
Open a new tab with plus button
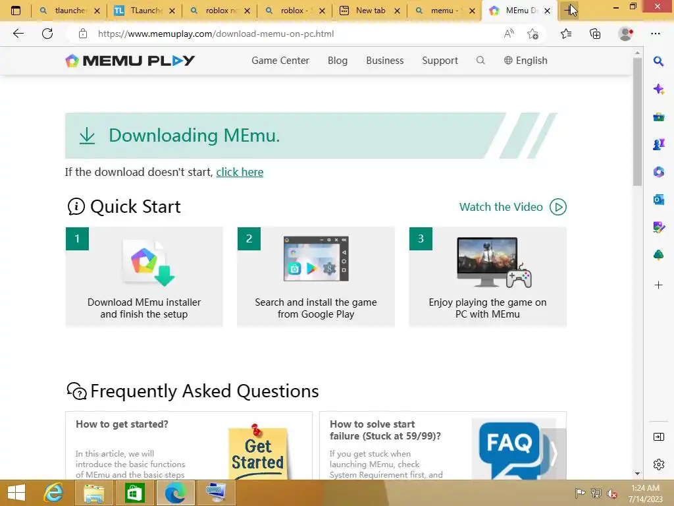click(x=569, y=11)
